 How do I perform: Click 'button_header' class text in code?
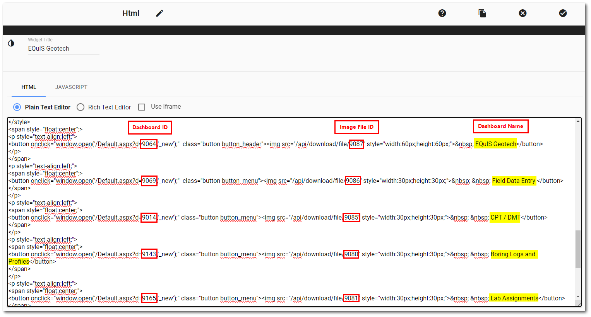pos(242,144)
